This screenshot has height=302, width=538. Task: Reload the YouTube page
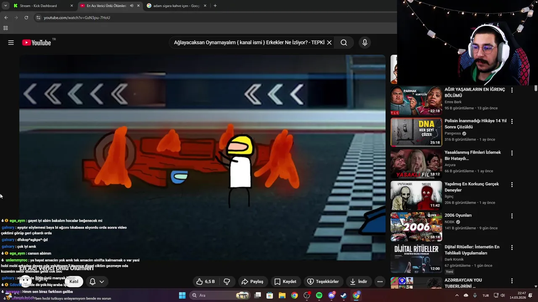click(26, 18)
